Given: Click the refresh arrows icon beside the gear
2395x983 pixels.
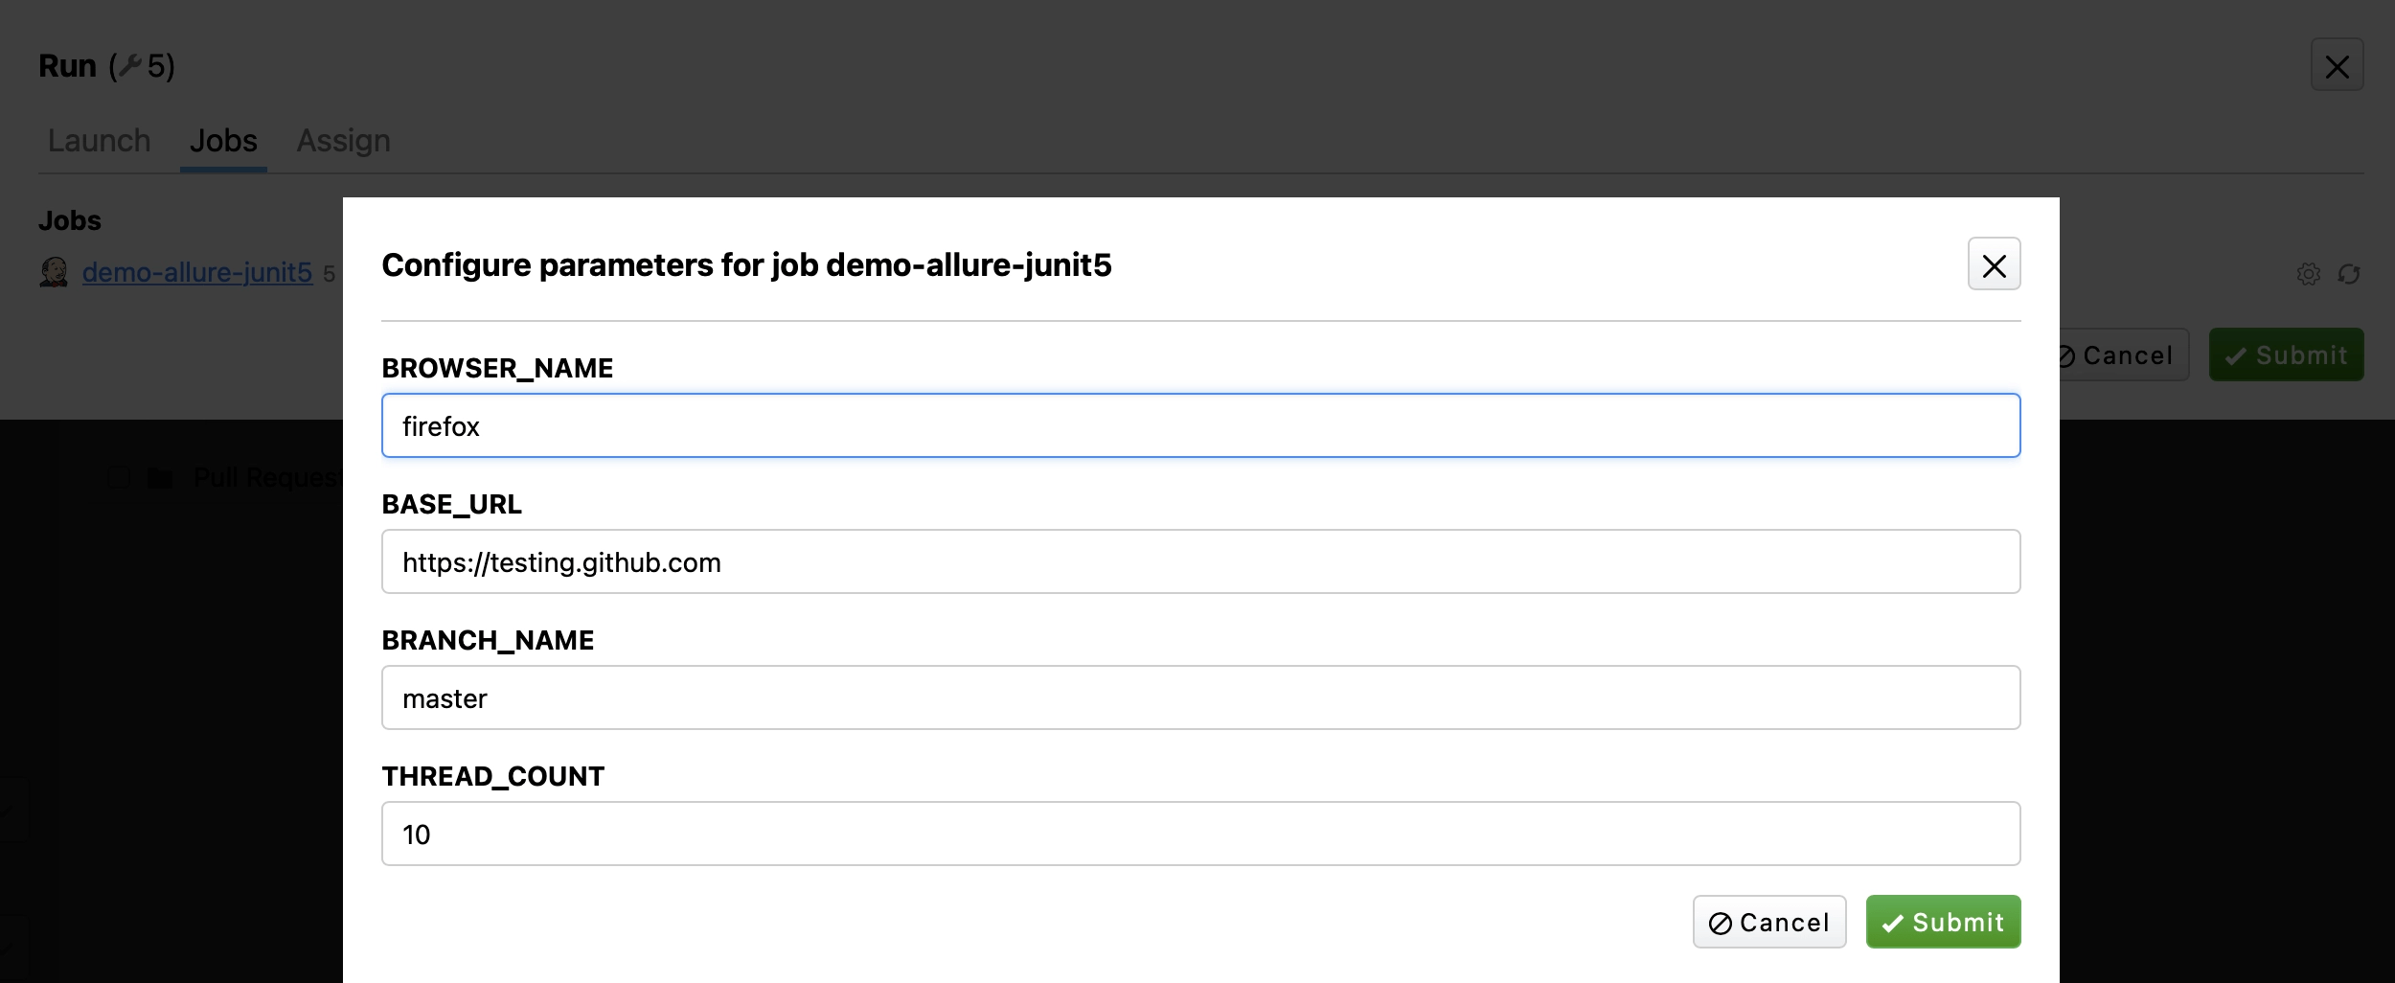Looking at the screenshot, I should [x=2349, y=274].
